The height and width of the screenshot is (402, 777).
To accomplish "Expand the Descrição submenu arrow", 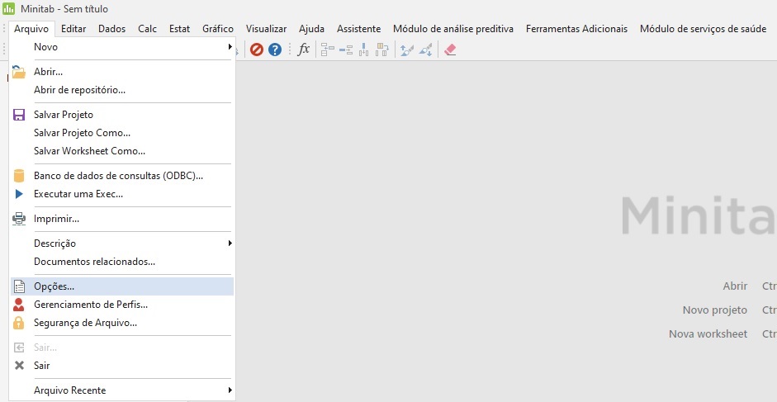I will click(x=230, y=243).
